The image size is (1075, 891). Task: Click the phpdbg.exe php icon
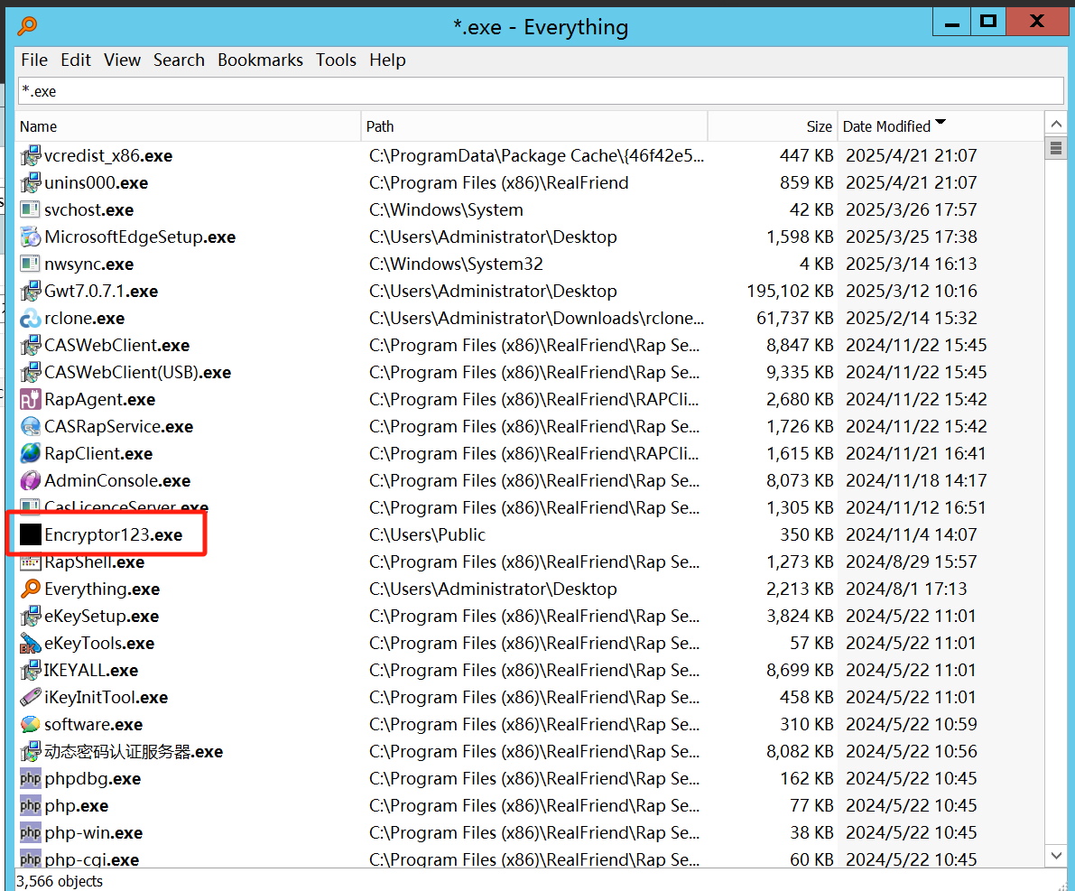pos(31,779)
